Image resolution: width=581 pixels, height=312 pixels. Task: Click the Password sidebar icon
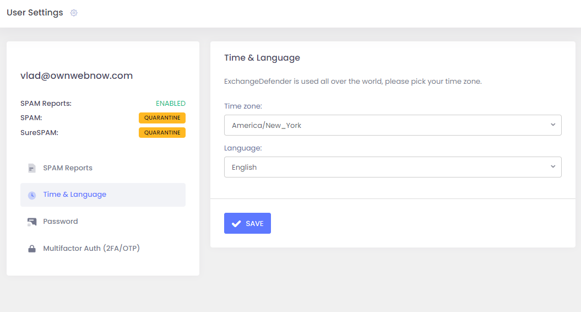click(x=32, y=222)
